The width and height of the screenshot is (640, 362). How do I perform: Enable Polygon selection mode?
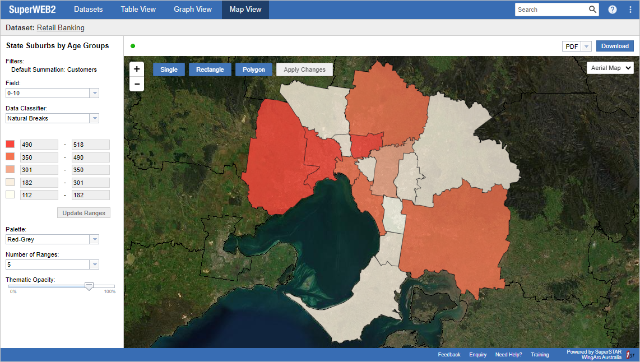click(x=254, y=69)
